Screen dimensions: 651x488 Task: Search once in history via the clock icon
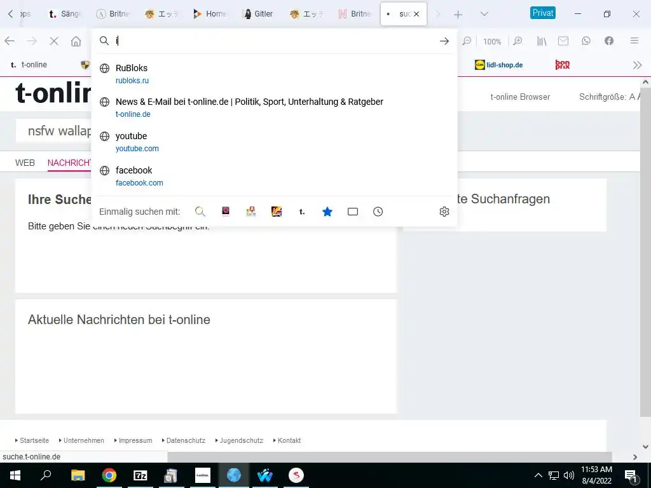tap(378, 212)
